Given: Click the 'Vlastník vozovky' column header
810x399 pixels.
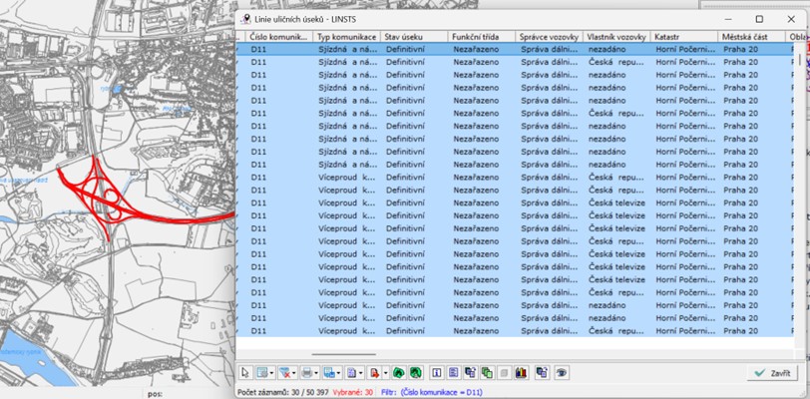Looking at the screenshot, I should (616, 36).
